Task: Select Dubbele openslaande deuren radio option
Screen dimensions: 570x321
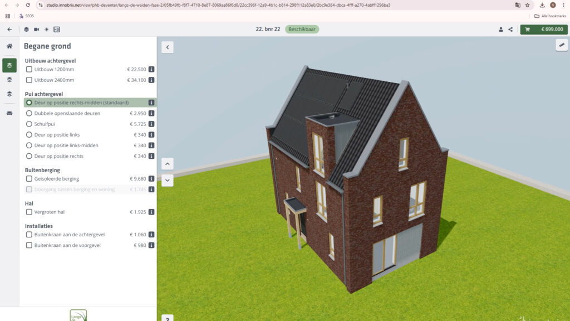Action: (29, 113)
